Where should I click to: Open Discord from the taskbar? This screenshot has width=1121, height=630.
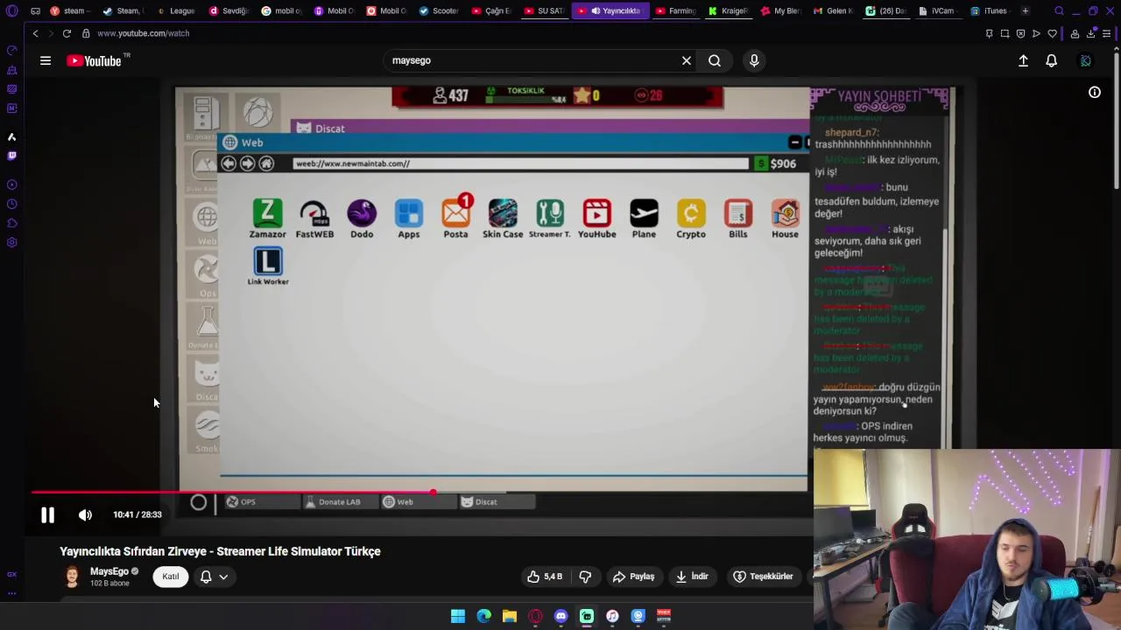pos(561,616)
